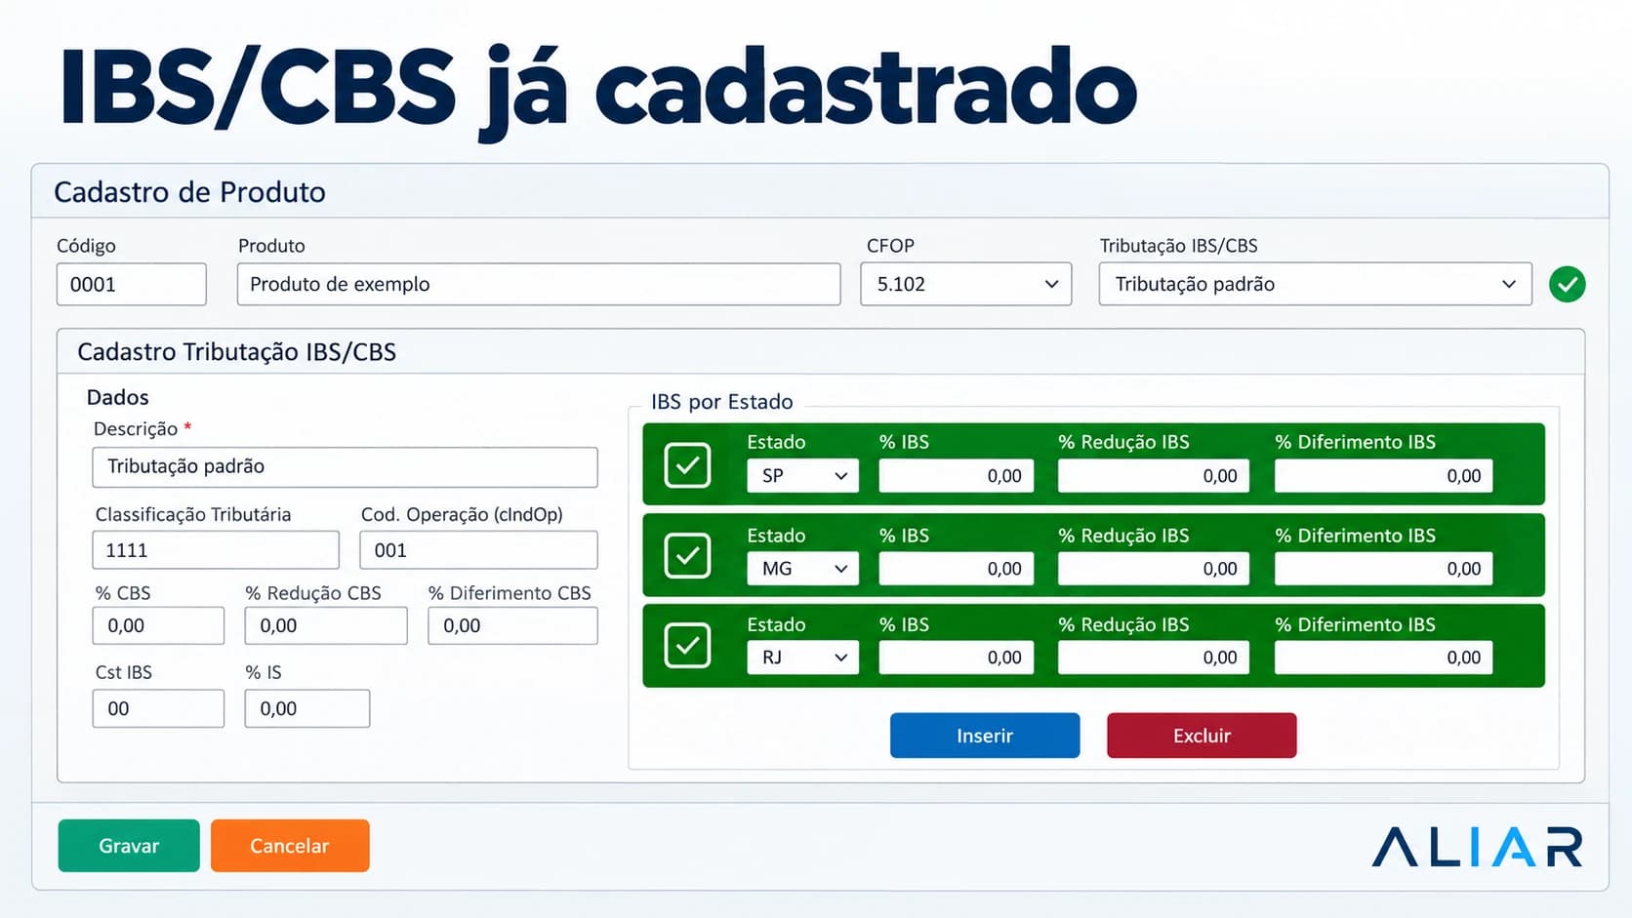Click the Cancelar button
The image size is (1632, 918).
[290, 846]
